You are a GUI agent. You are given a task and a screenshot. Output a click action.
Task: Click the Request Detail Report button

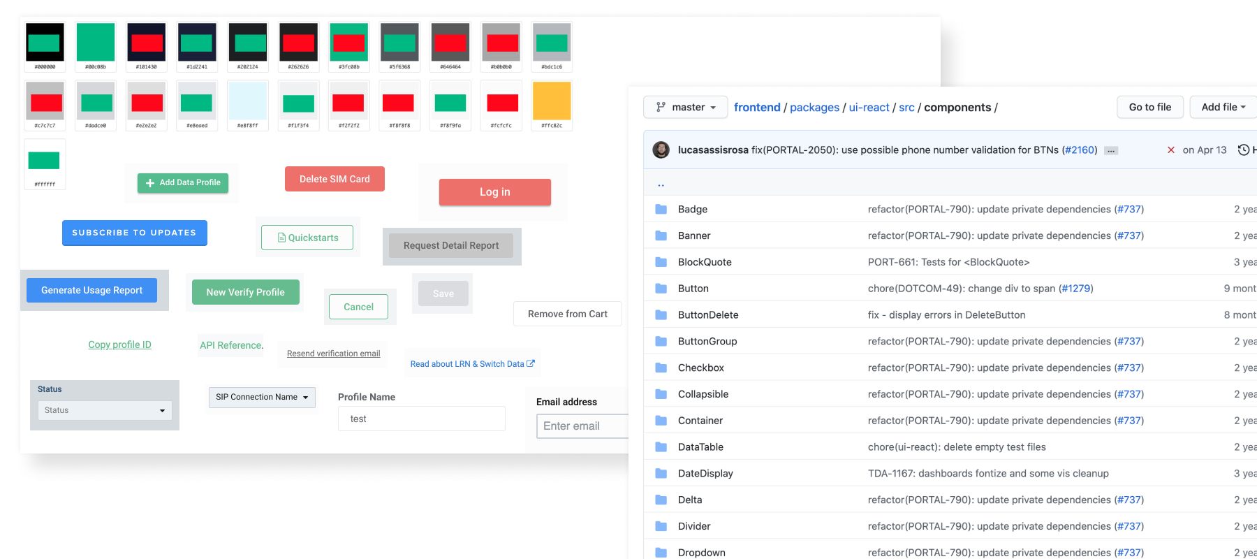tap(451, 245)
